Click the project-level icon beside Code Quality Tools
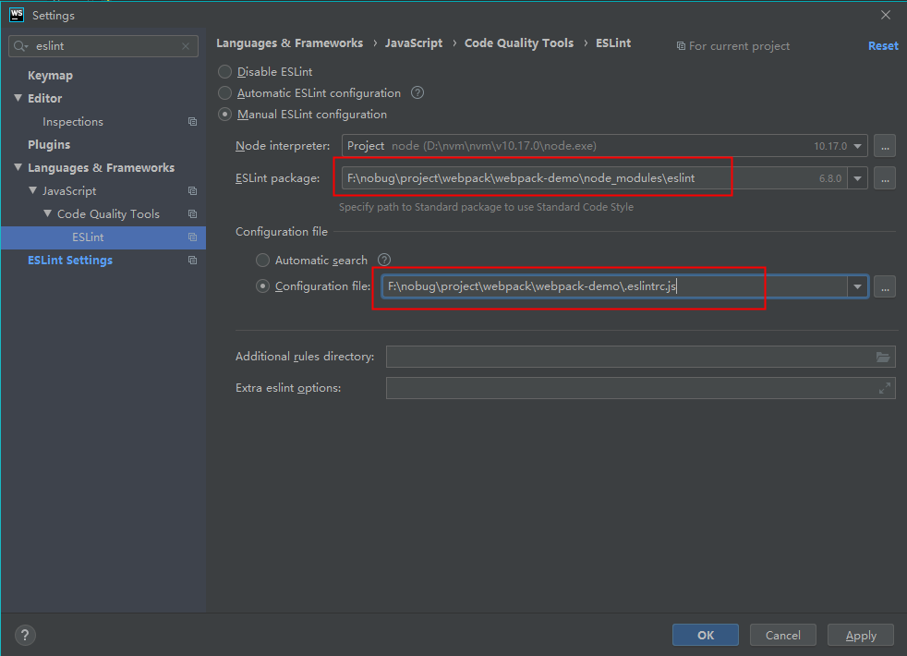Screen dimensions: 907x656 [x=193, y=214]
